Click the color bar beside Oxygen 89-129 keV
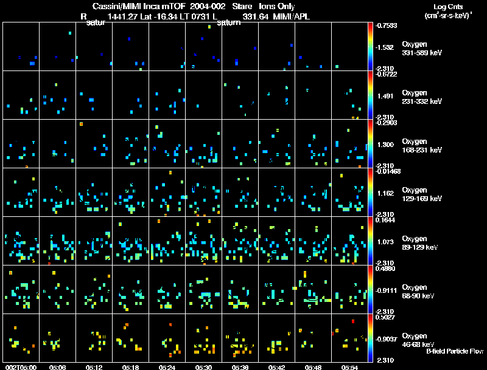Viewport: 487px width, 370px height. click(x=370, y=241)
